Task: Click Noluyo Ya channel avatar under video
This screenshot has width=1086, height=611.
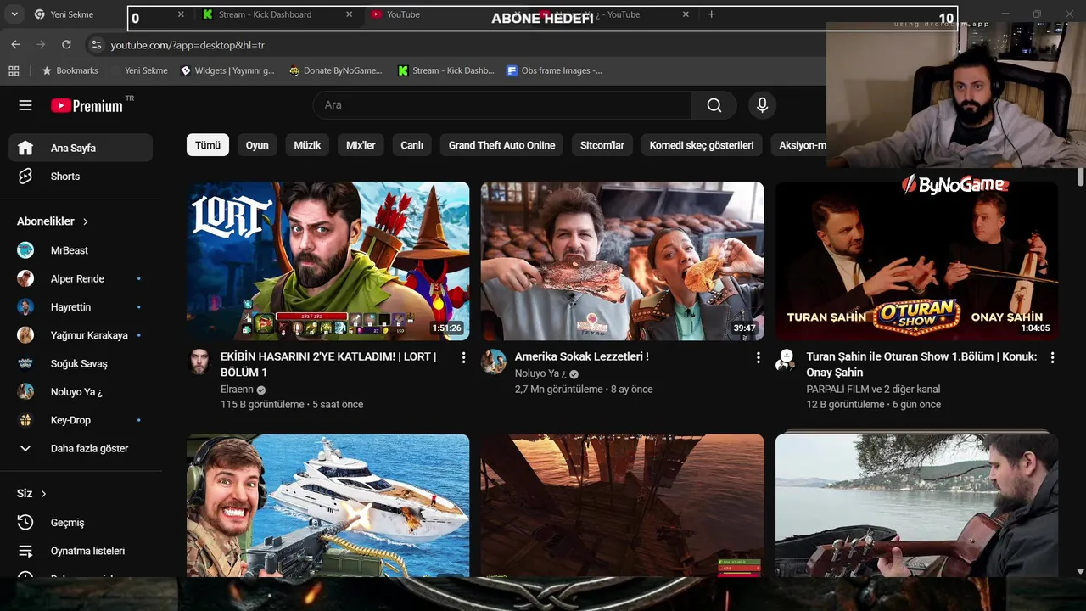Action: 494,362
